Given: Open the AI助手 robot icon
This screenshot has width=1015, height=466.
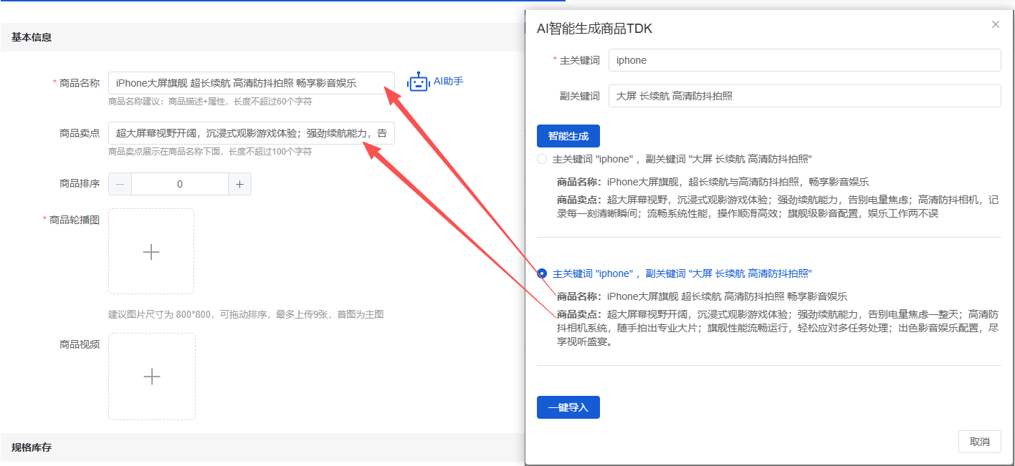Looking at the screenshot, I should pos(418,82).
